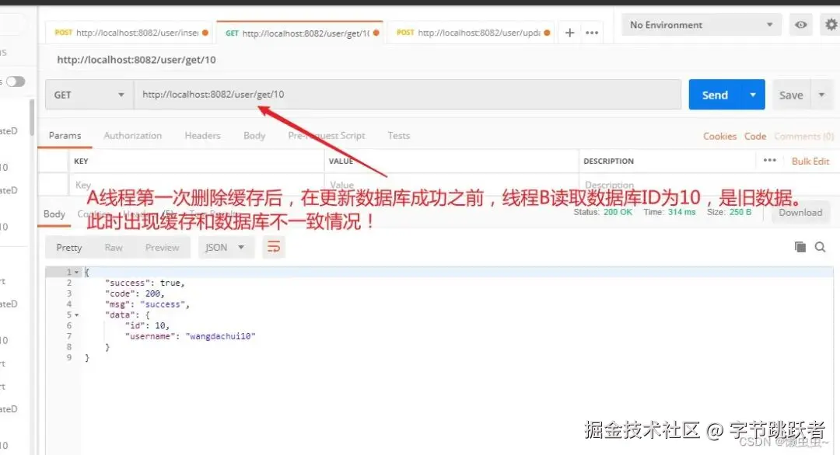This screenshot has height=455, width=840.
Task: Toggle response line wrapping icon
Action: click(274, 246)
